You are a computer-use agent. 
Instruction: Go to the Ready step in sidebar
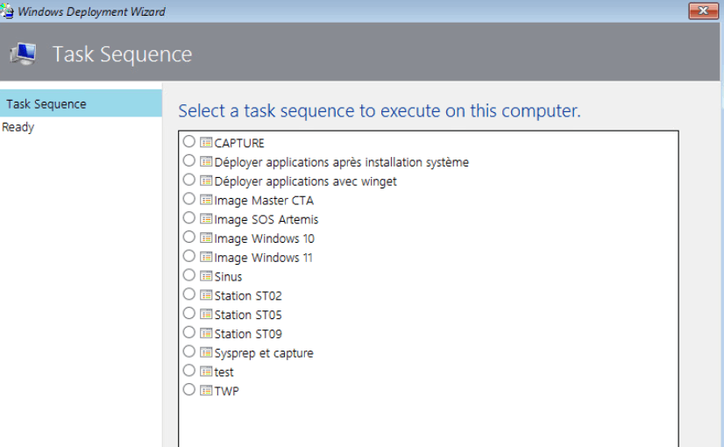(x=18, y=127)
